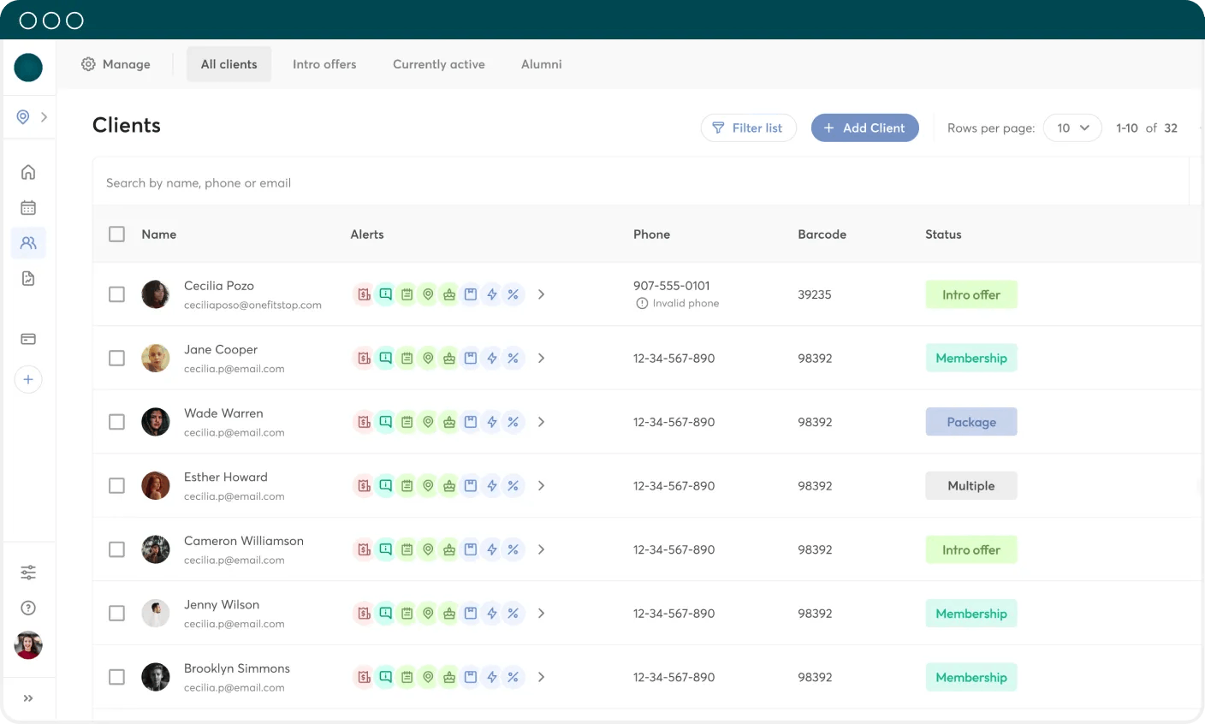Click Wade Warren's percent discount alert icon
This screenshot has height=724, width=1205.
(x=513, y=422)
